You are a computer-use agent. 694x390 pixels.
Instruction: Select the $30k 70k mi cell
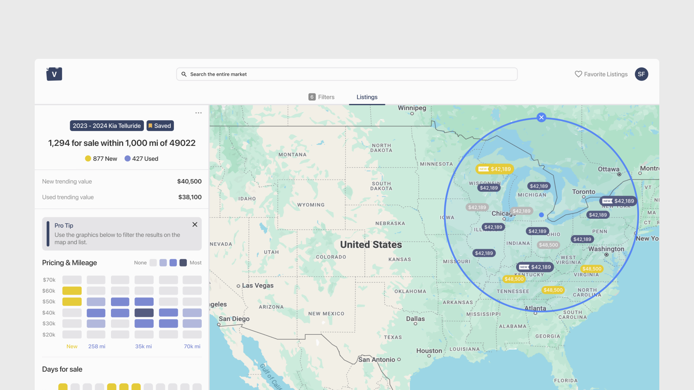tap(192, 324)
